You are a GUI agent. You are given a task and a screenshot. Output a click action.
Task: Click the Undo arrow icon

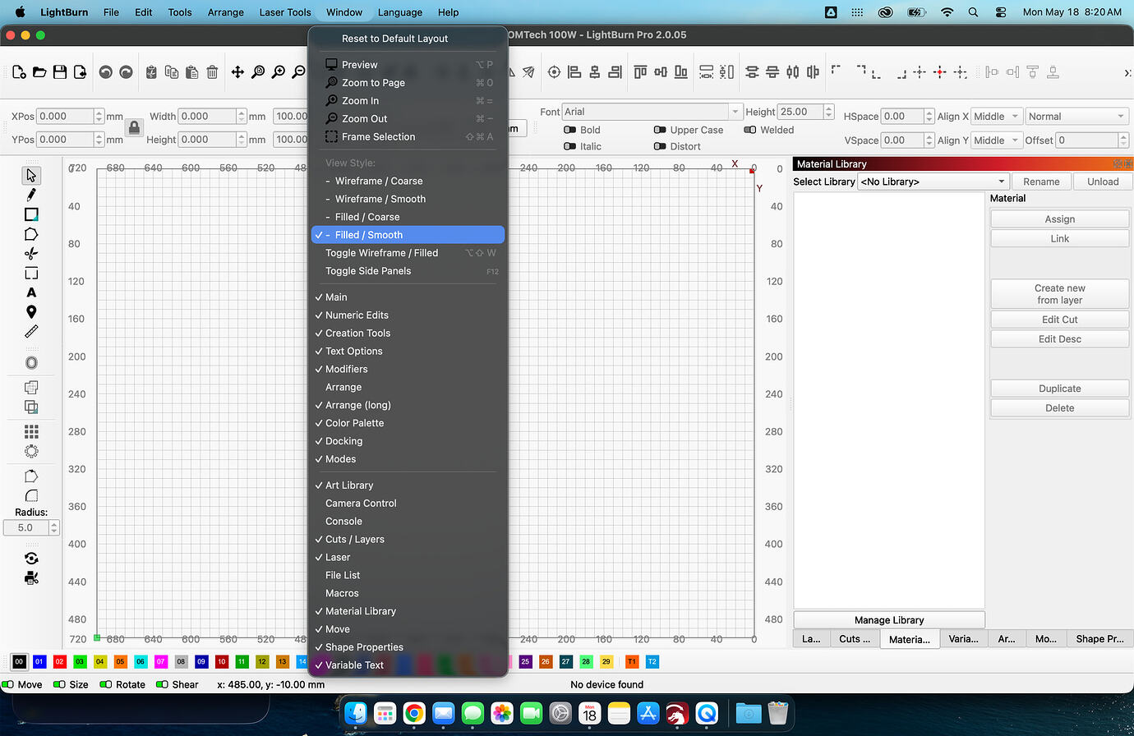(x=105, y=72)
